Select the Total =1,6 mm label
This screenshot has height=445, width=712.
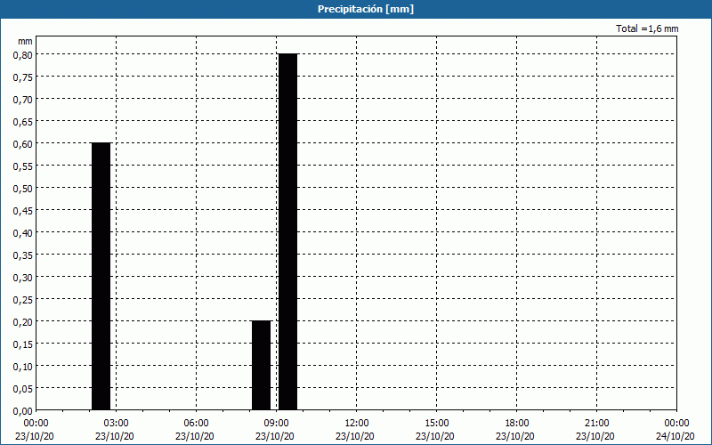(x=647, y=28)
